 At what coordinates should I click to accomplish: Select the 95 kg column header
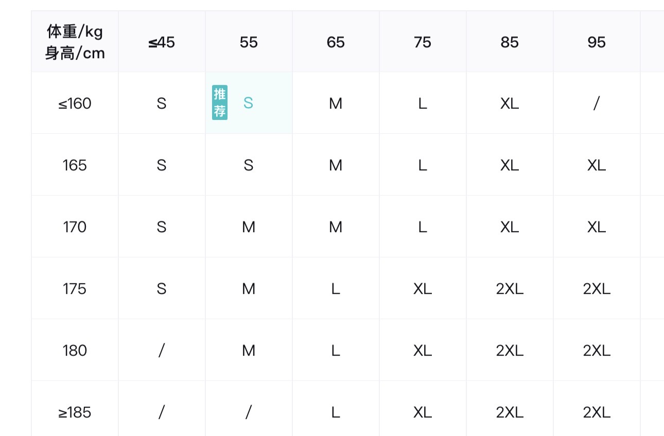tap(597, 42)
